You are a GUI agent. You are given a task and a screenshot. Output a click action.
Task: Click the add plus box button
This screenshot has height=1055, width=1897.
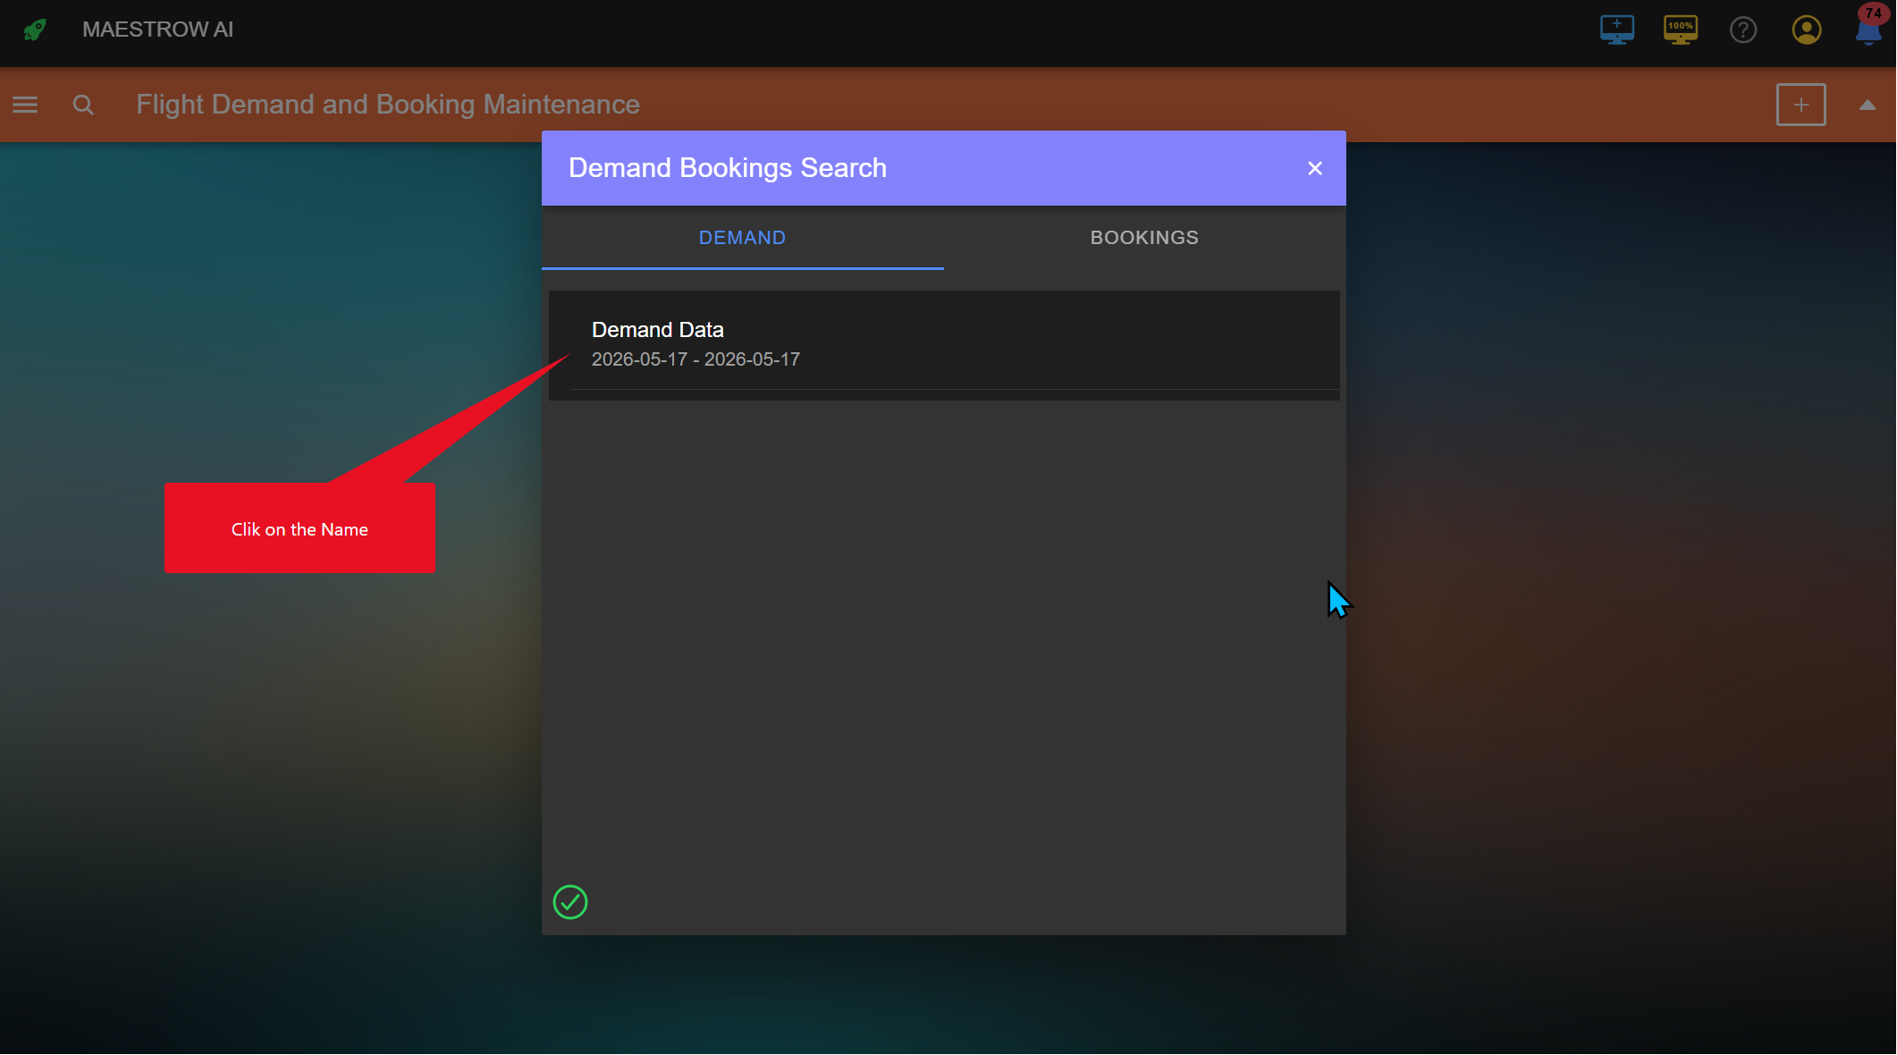click(x=1801, y=105)
